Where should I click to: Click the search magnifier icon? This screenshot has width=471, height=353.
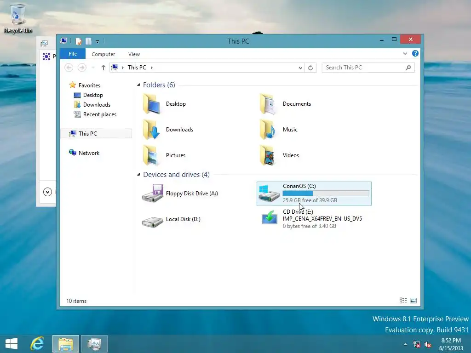click(408, 68)
